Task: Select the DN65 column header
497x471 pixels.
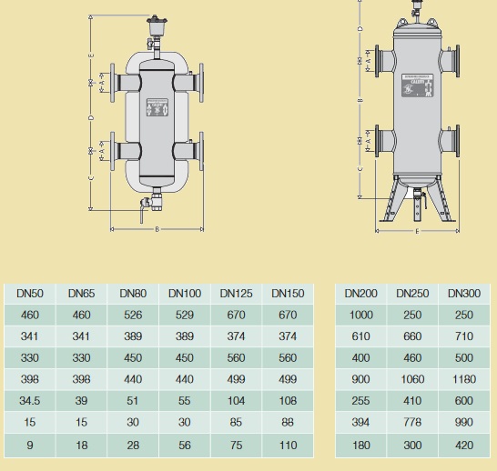Action: pos(81,294)
